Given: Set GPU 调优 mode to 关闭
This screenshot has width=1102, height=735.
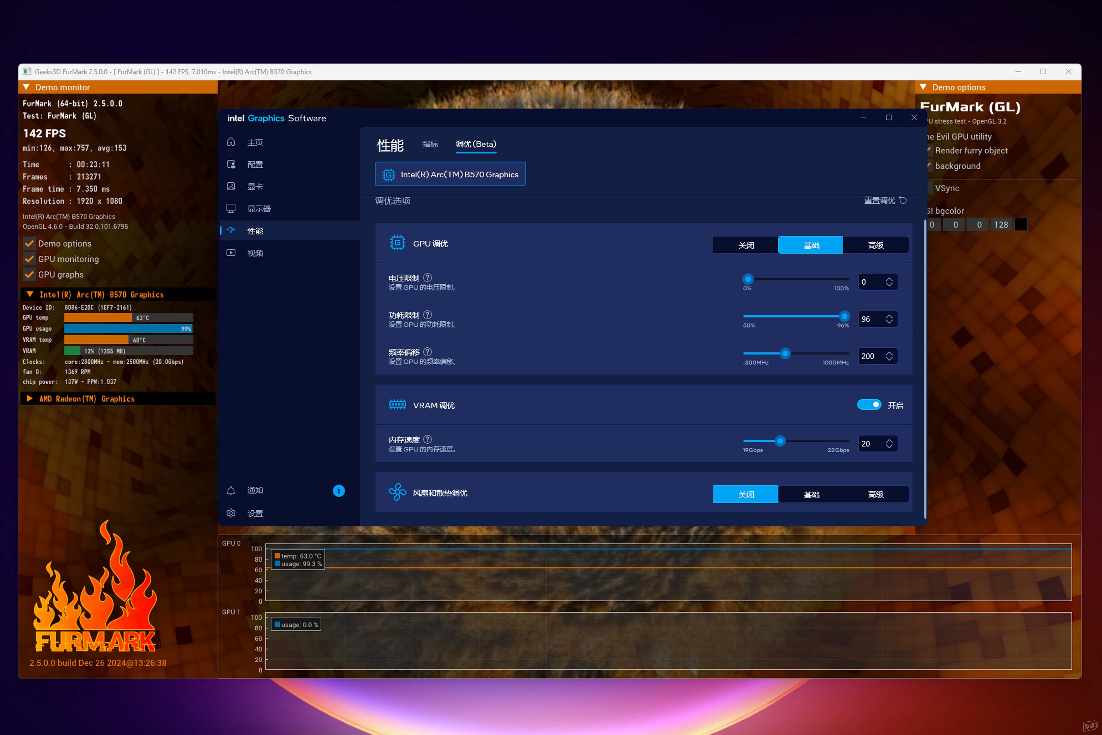Looking at the screenshot, I should 745,245.
